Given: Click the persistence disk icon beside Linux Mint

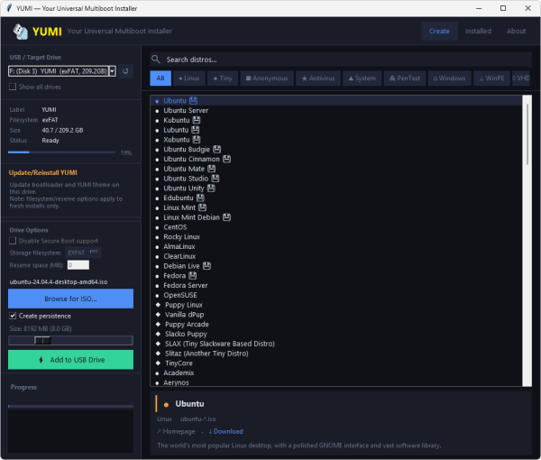Looking at the screenshot, I should 203,207.
